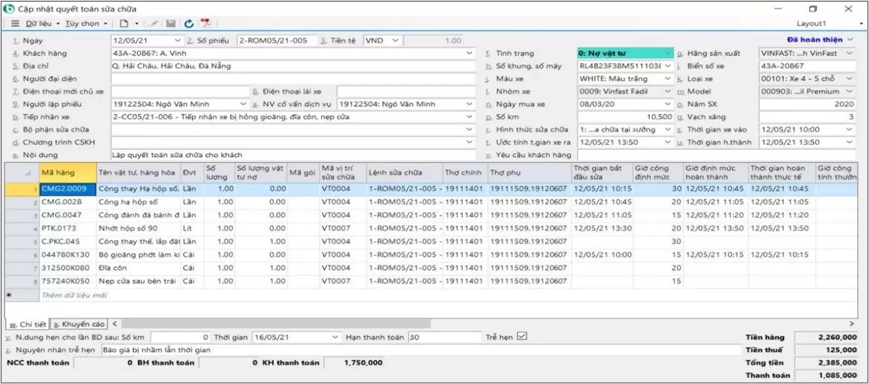The height and width of the screenshot is (384, 869).
Task: Click the pencil edit icon in toolbar
Action: click(x=154, y=24)
